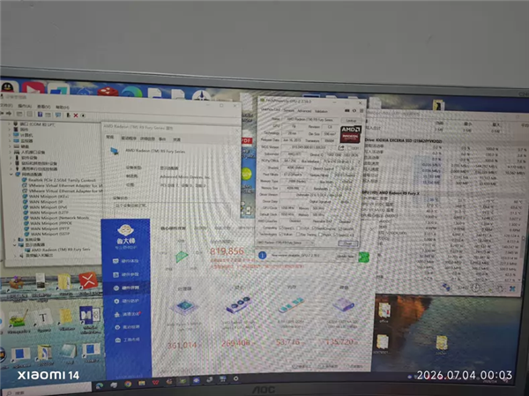Click the blue help icon in Device Manager toolbar
The image size is (529, 396).
pos(40,115)
